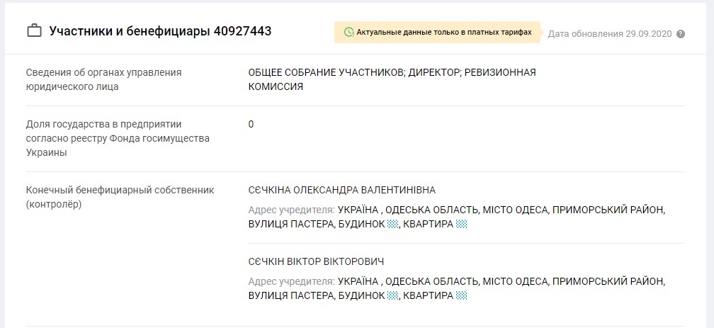This screenshot has height=328, width=714.
Task: Open СЄЧКІНА ОЛЕКСАНДРА ВАЛЕНТИНІВНА beneficiary entry
Action: click(x=342, y=190)
